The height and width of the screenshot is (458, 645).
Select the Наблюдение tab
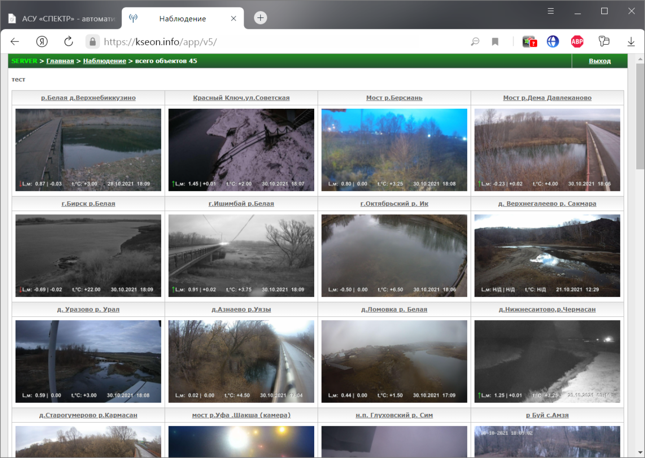(182, 19)
